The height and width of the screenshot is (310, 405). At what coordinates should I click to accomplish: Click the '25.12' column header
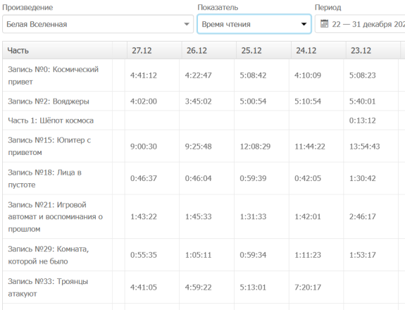[x=264, y=51]
